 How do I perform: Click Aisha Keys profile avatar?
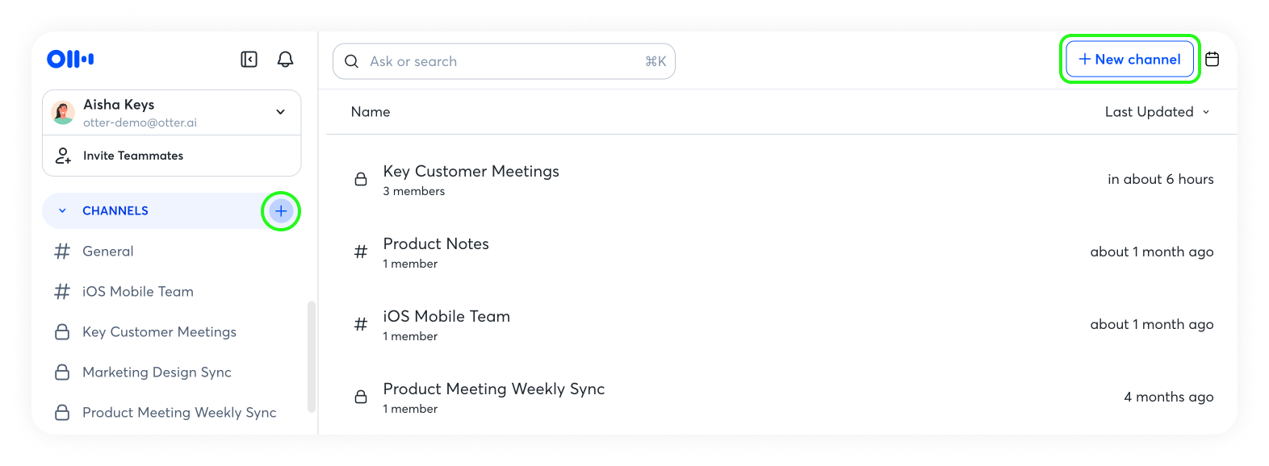63,113
